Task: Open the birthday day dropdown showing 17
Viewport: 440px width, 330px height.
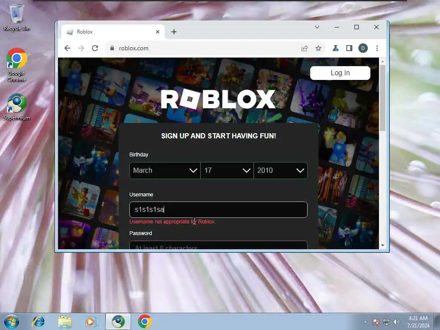Action: pos(227,170)
